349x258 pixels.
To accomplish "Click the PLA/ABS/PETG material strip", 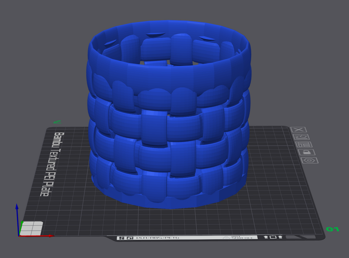I will 157,238.
